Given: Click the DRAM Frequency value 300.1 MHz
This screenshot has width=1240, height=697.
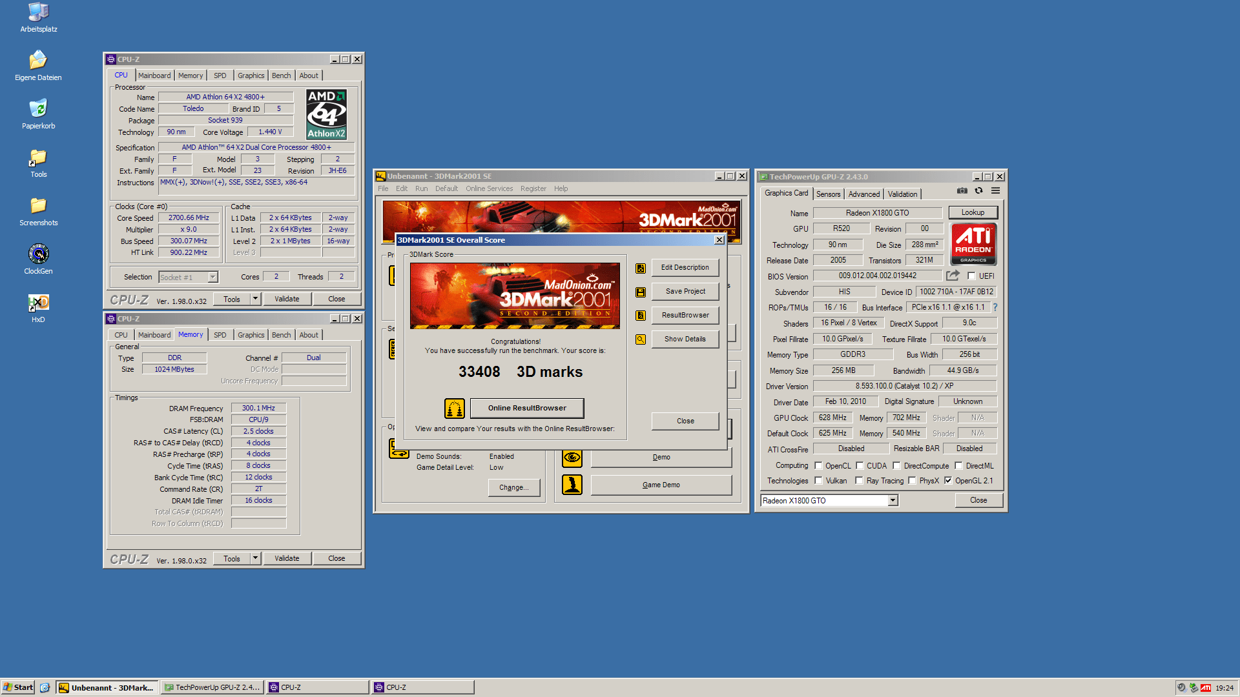Looking at the screenshot, I should [x=258, y=409].
